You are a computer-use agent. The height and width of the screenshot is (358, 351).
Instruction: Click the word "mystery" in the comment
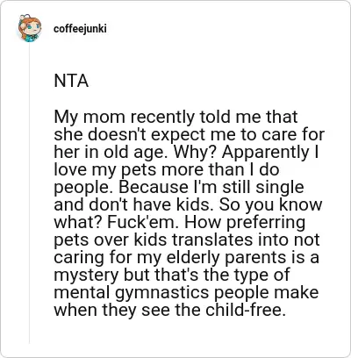tap(86, 276)
